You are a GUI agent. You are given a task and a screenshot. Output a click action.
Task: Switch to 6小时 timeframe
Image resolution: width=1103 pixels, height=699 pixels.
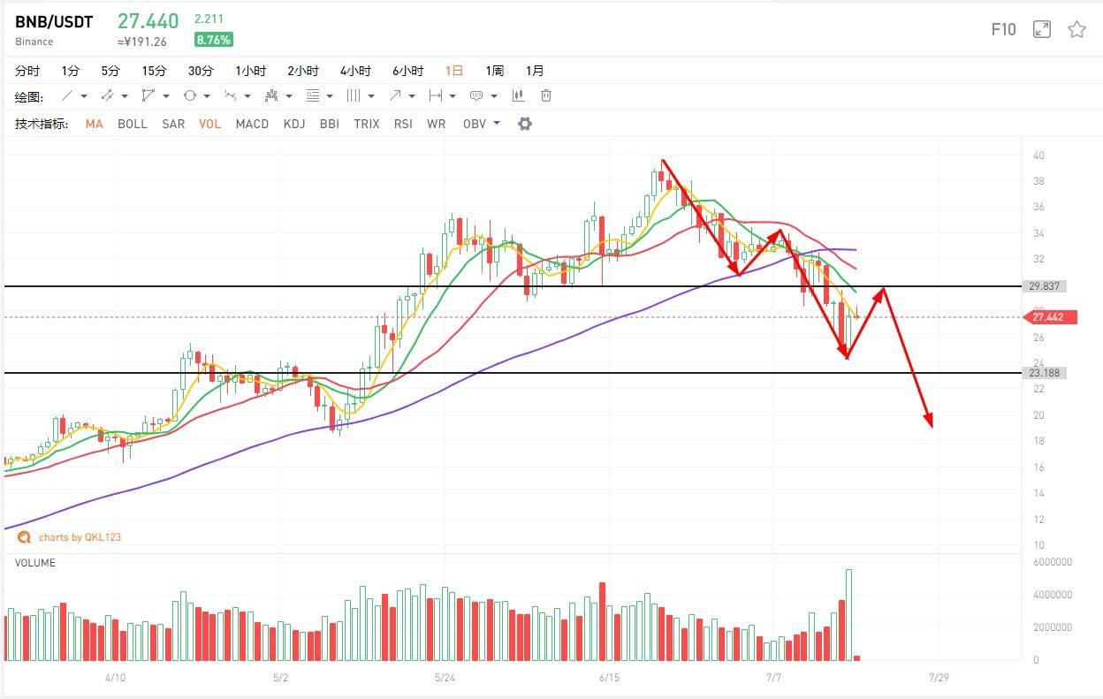407,71
